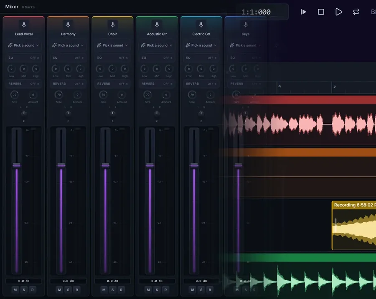The width and height of the screenshot is (376, 299).
Task: Toggle REVERB on the Electric Gtr channel
Action: click(212, 83)
